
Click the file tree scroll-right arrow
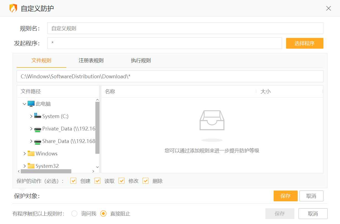tap(93, 171)
